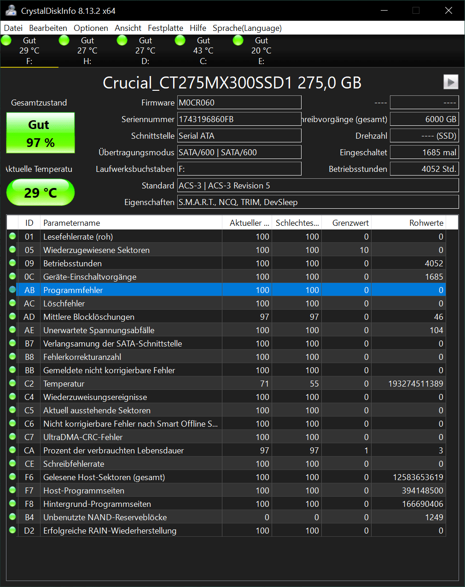465x587 pixels.
Task: Select Unbenutzte NAND-Reserveblöcke row text
Action: tap(105, 517)
